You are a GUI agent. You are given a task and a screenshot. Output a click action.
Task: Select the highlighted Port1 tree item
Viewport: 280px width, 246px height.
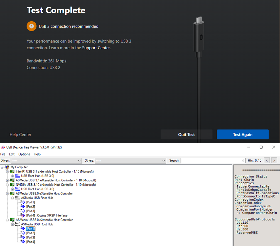click(30, 229)
